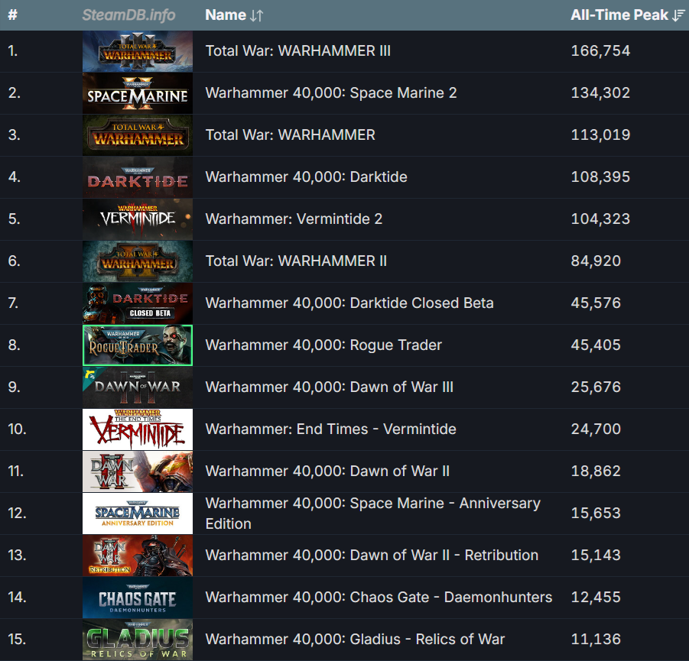This screenshot has width=689, height=661.
Task: Open 'Warhammer 40,000: Darktide Closed Beta' link
Action: (349, 303)
